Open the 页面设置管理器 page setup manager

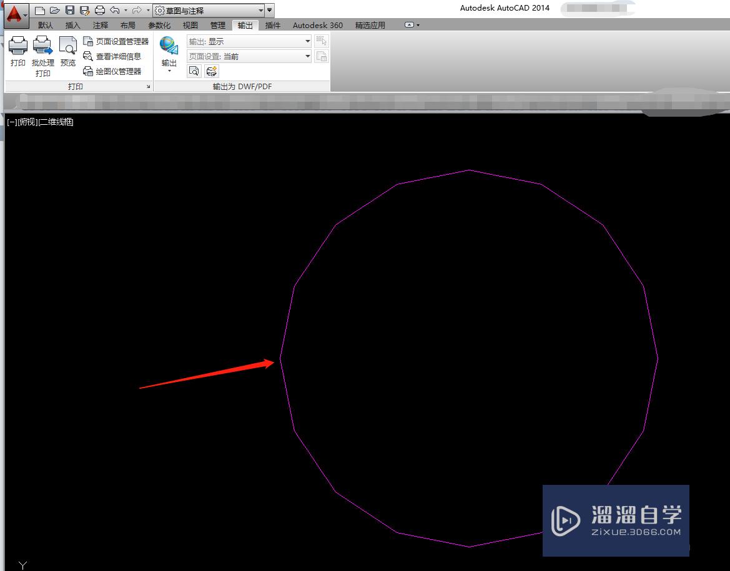(120, 41)
